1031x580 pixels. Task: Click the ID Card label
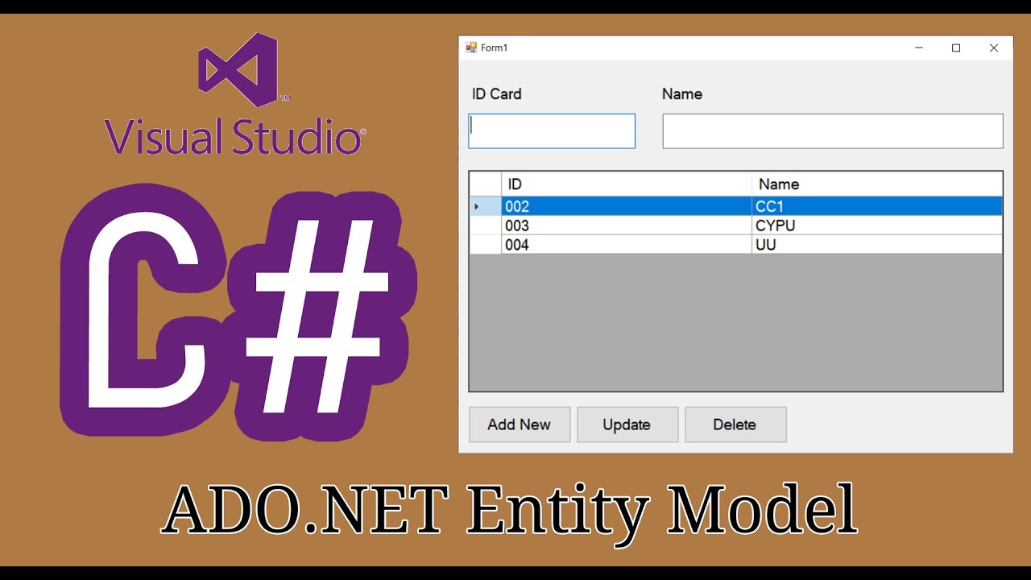(x=496, y=94)
